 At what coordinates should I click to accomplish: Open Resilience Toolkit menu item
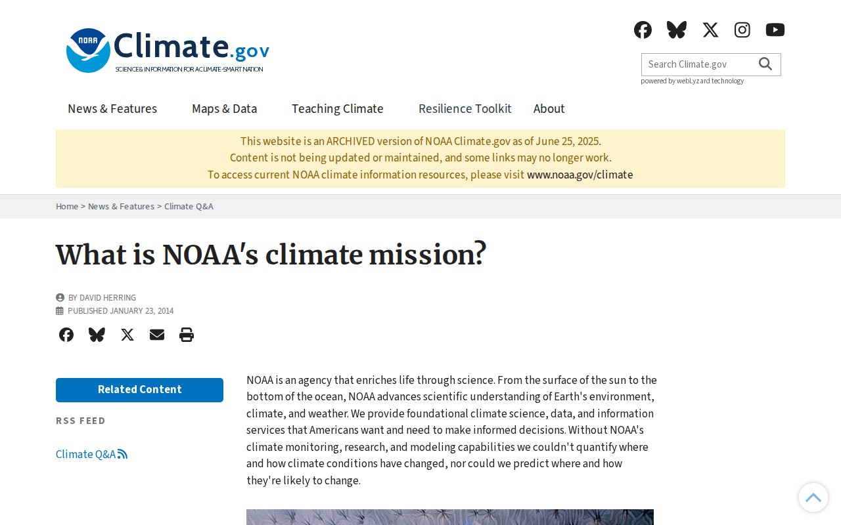click(x=465, y=109)
